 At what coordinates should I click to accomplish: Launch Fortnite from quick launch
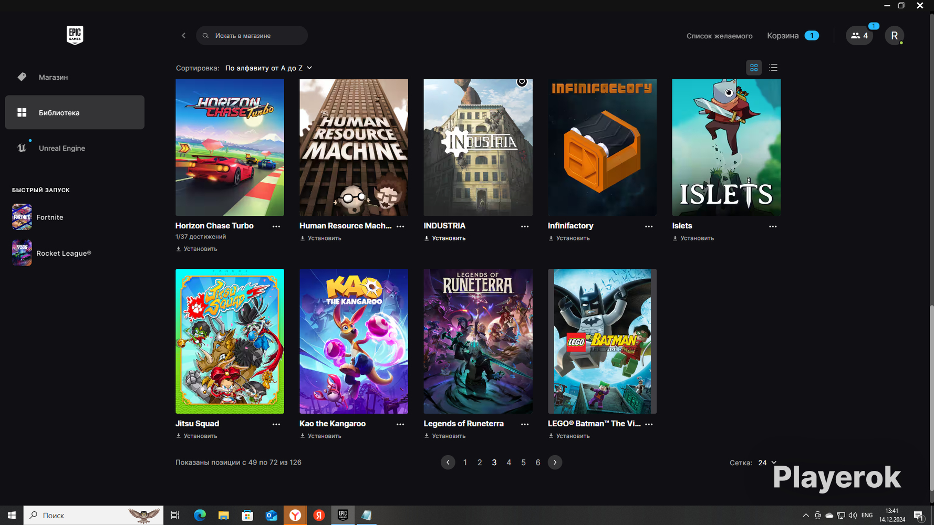pos(38,217)
